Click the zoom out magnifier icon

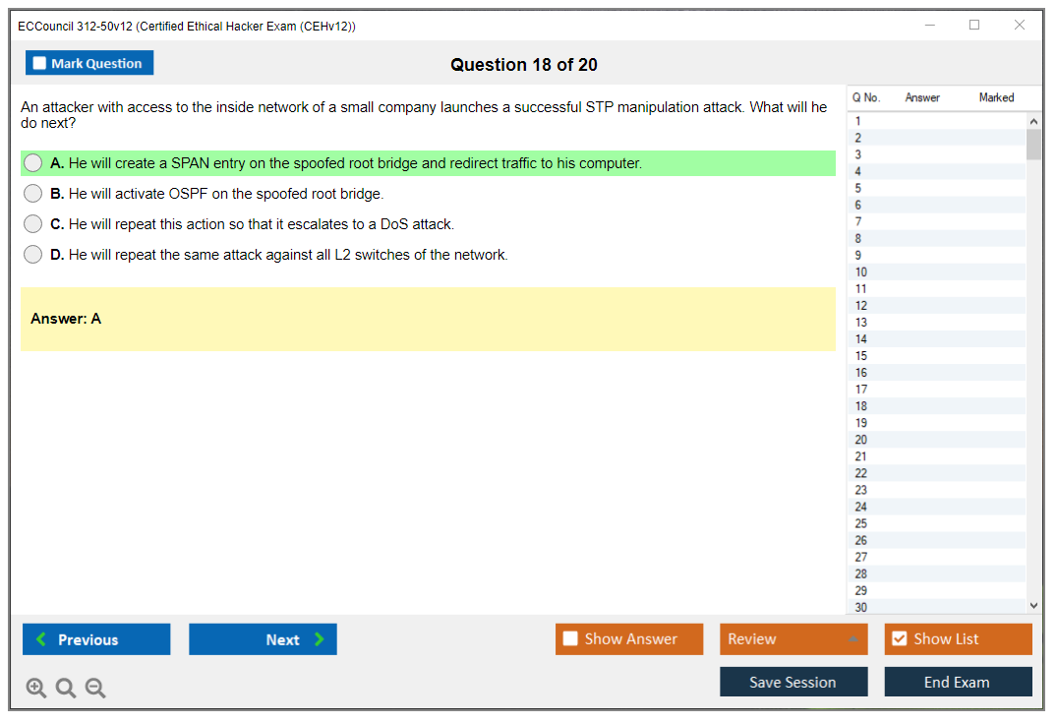[x=95, y=689]
